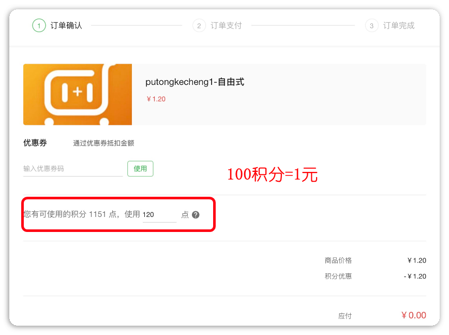Viewport: 449px width, 335px height.
Task: Focus the 输入优惠券码 coupon code field
Action: [x=72, y=169]
